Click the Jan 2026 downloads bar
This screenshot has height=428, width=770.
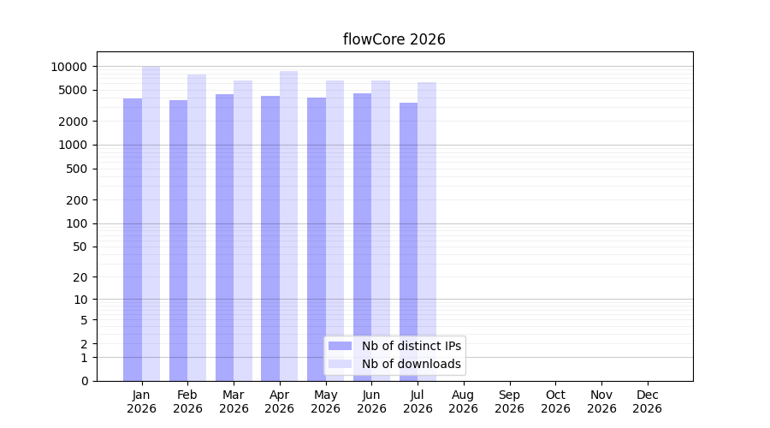[x=151, y=223]
